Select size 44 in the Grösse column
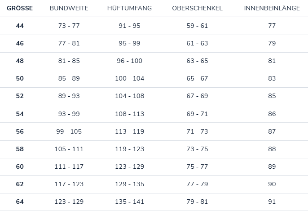Viewport: 308px width, 211px height. click(x=20, y=26)
